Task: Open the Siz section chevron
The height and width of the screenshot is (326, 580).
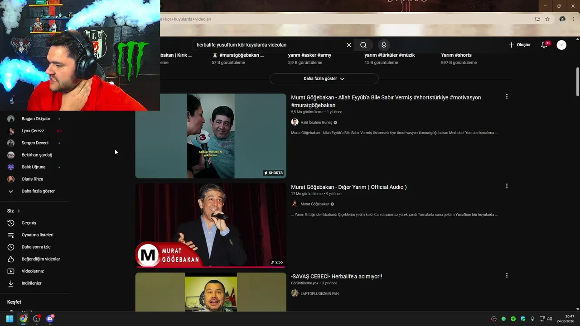Action: click(x=19, y=211)
